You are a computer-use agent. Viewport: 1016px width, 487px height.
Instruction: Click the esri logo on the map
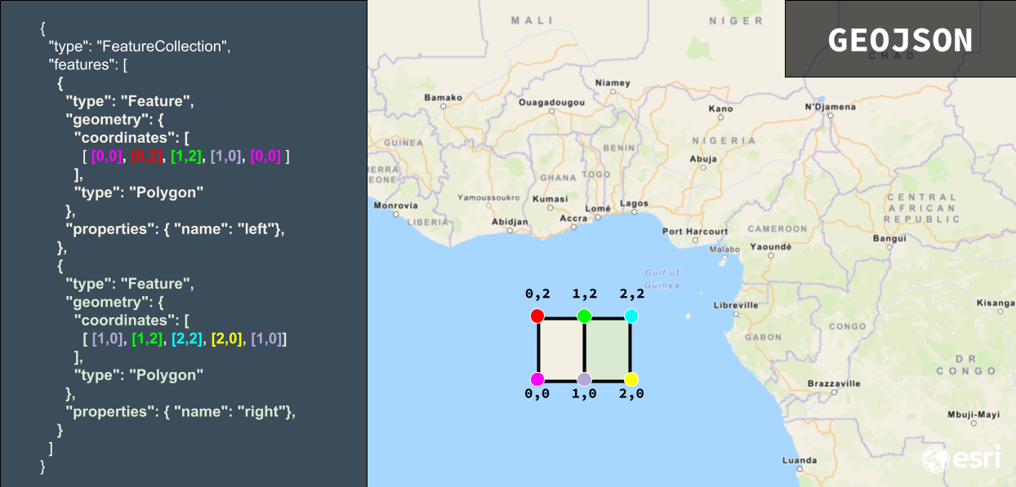coord(961,459)
